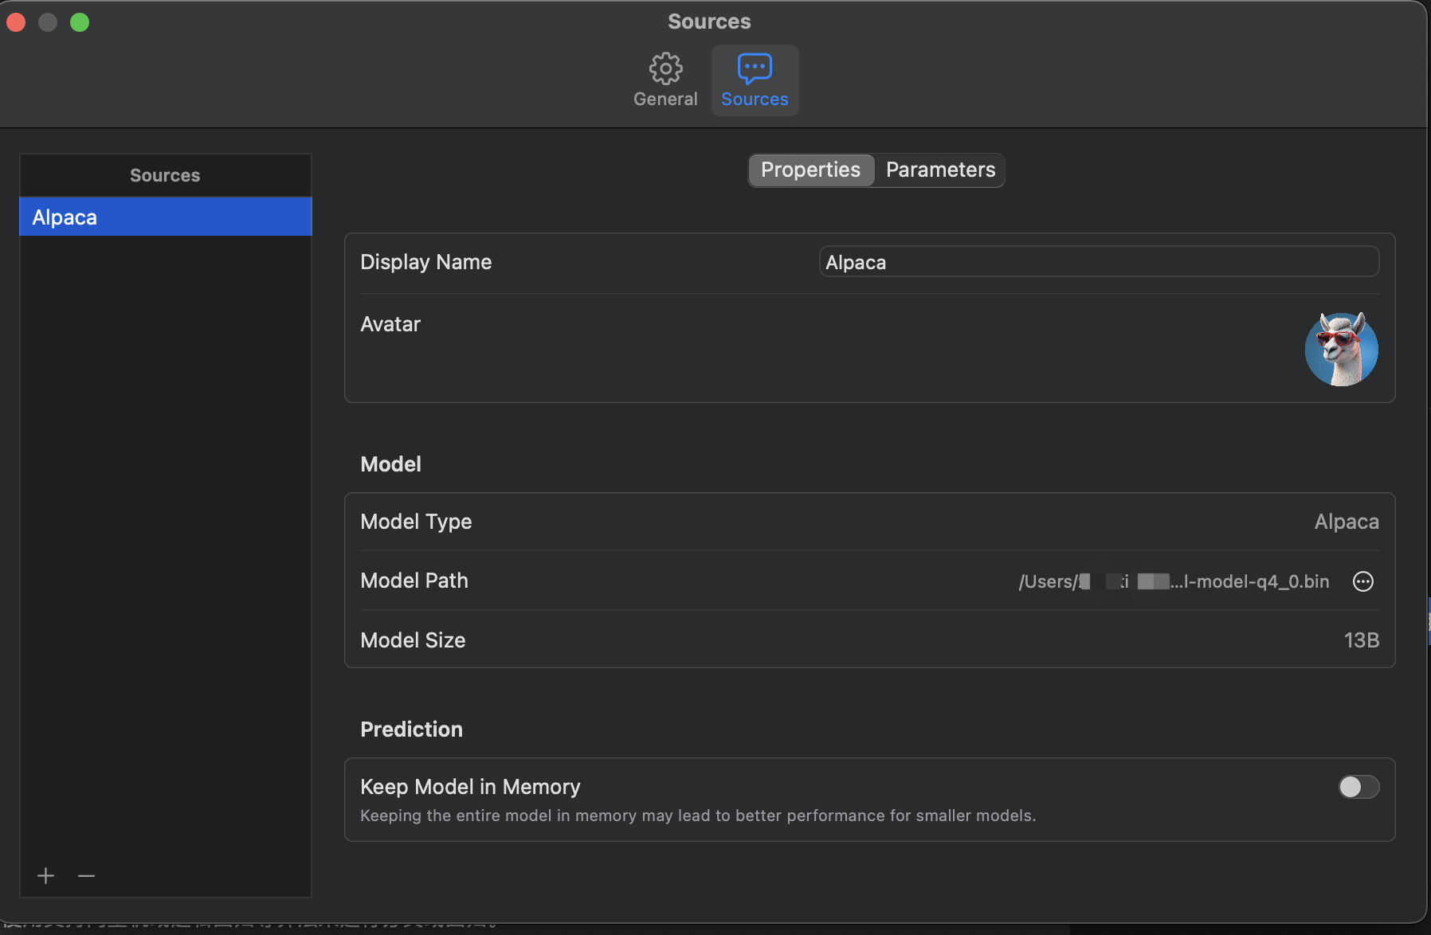Select the Properties segment

coord(811,170)
